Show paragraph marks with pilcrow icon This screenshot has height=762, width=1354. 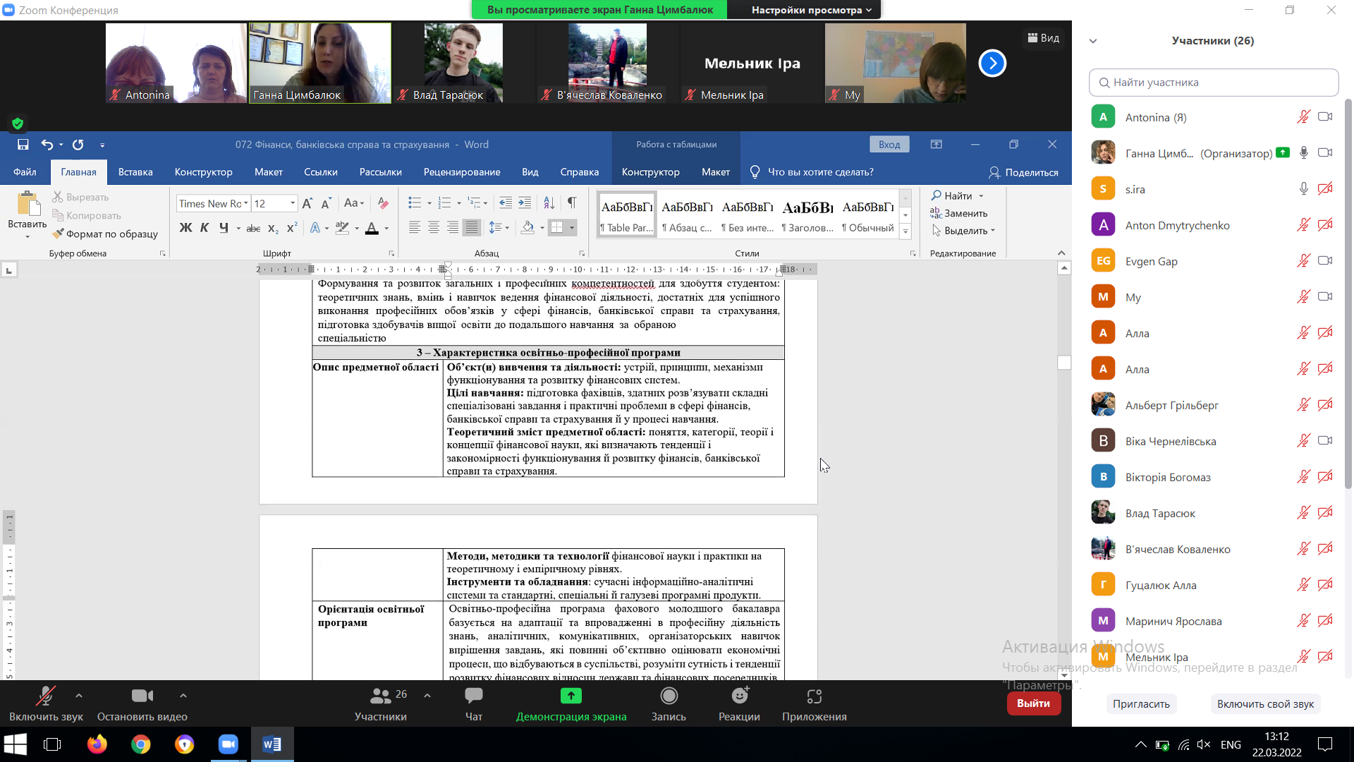572,203
